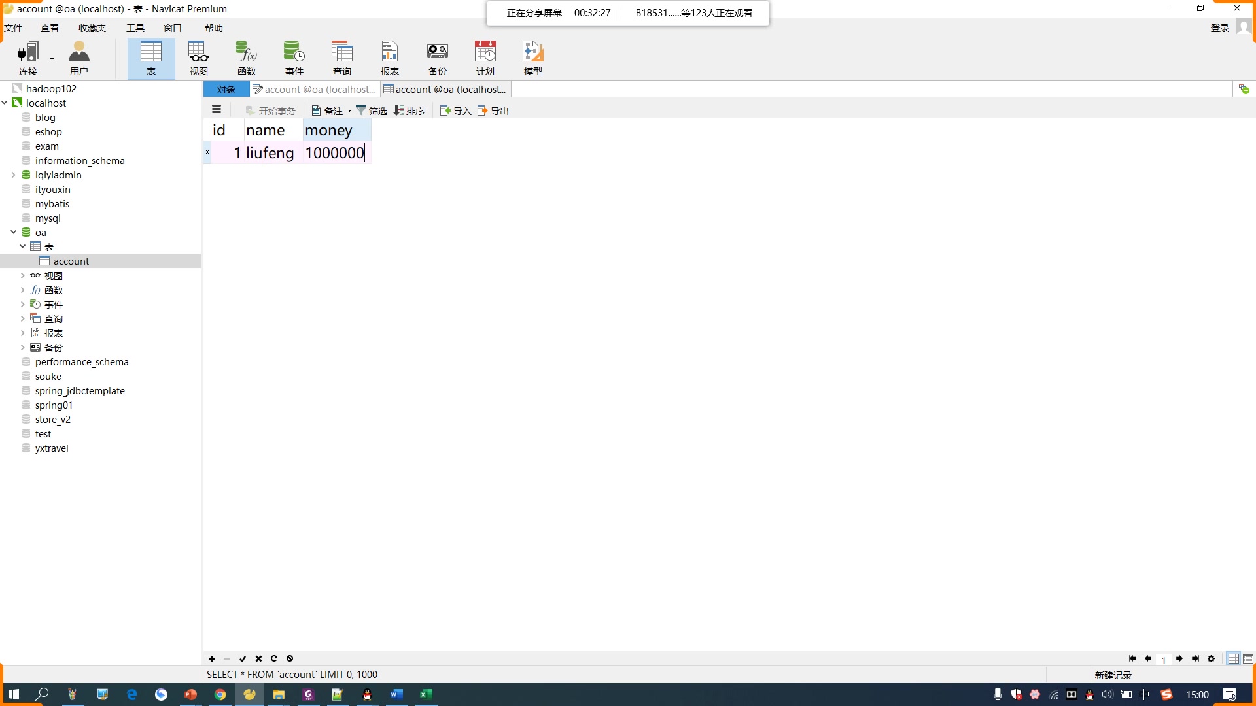This screenshot has height=706, width=1256.
Task: Switch to the 对象 tab
Action: 226,90
